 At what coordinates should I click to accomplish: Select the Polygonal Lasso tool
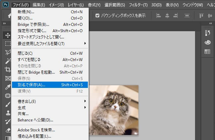pyautogui.click(x=8, y=52)
